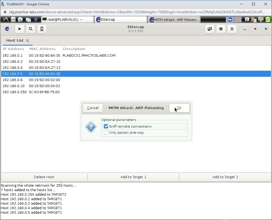This screenshot has width=272, height=220.
Task: Scan for hosts using the magnifier icon
Action: (30, 29)
